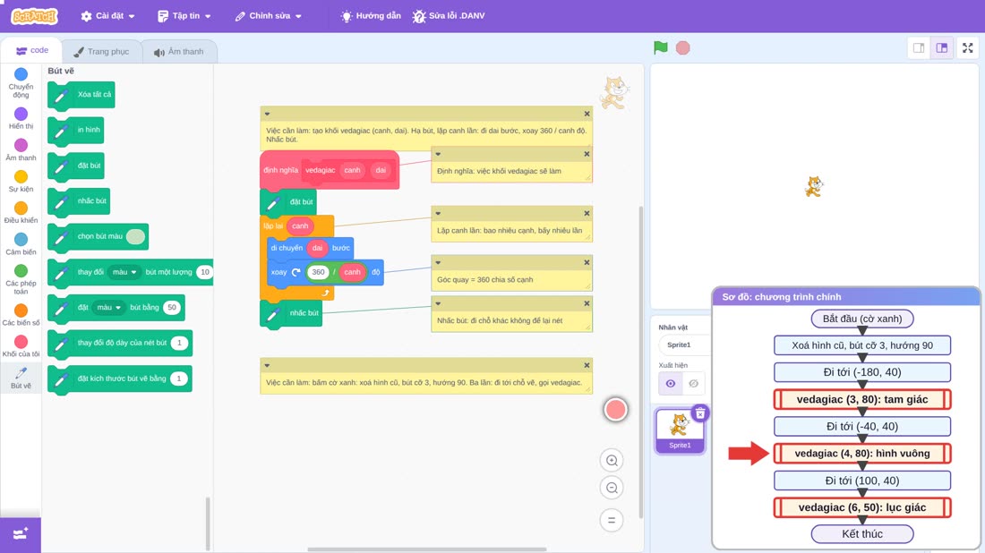985x553 pixels.
Task: Open the Hướng dẫn tutorials
Action: coord(371,16)
